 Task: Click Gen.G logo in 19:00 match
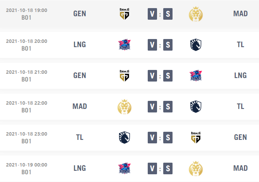[124, 14]
